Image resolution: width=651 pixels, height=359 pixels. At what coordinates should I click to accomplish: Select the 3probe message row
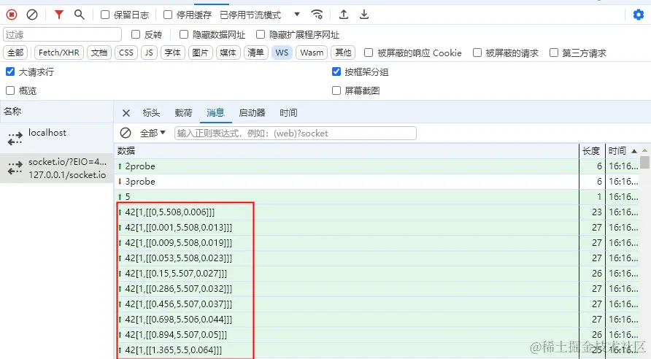click(376, 182)
